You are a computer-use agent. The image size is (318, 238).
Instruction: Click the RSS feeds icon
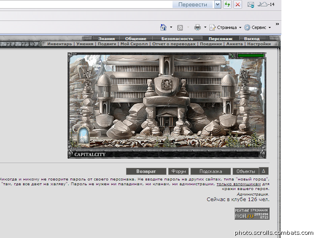[180, 28]
